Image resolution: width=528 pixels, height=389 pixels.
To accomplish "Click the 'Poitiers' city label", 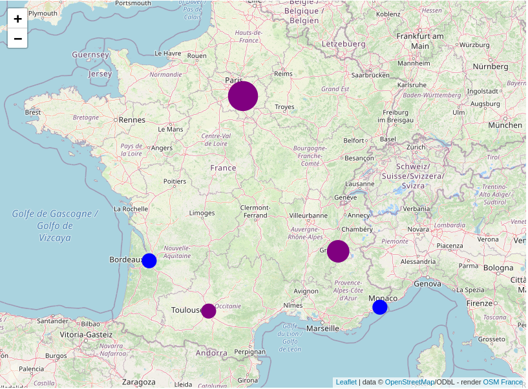I will point(174,181).
